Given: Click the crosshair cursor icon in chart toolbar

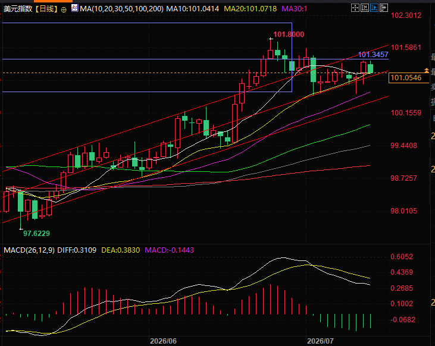Looking at the screenshot, I should click(x=355, y=8).
